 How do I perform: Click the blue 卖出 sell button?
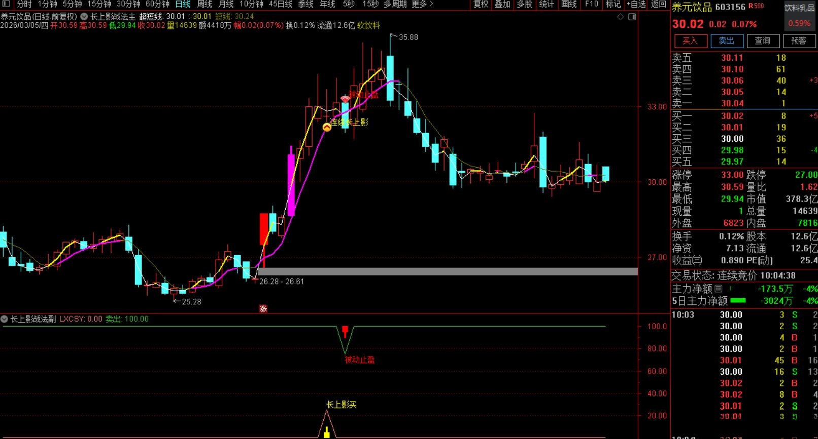point(726,41)
